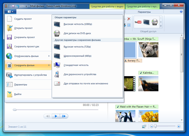Click Redo arrow in title bar
This screenshot has height=136, width=189.
click(22, 6)
